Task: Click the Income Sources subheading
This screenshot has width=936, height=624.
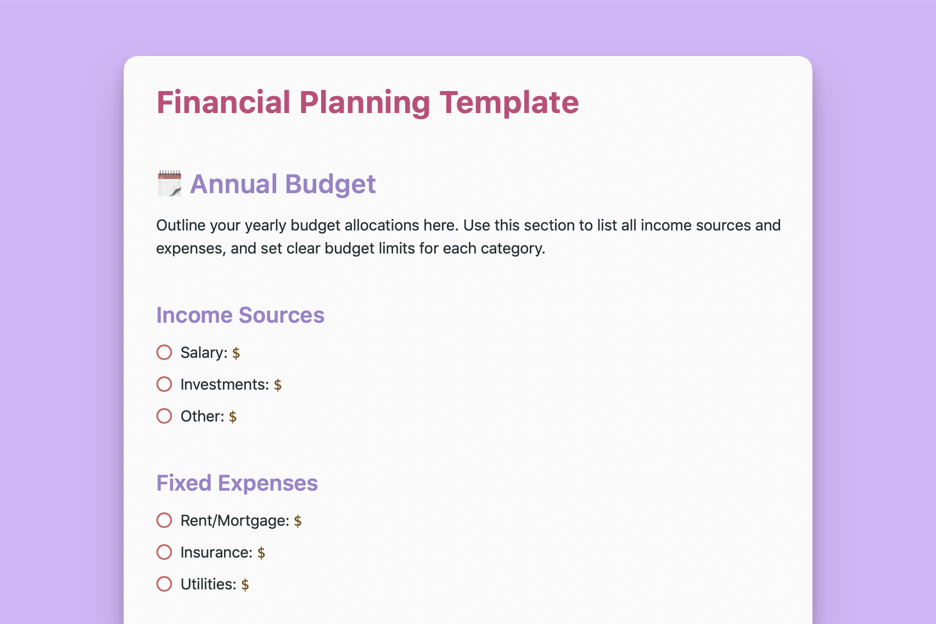Action: (x=240, y=315)
